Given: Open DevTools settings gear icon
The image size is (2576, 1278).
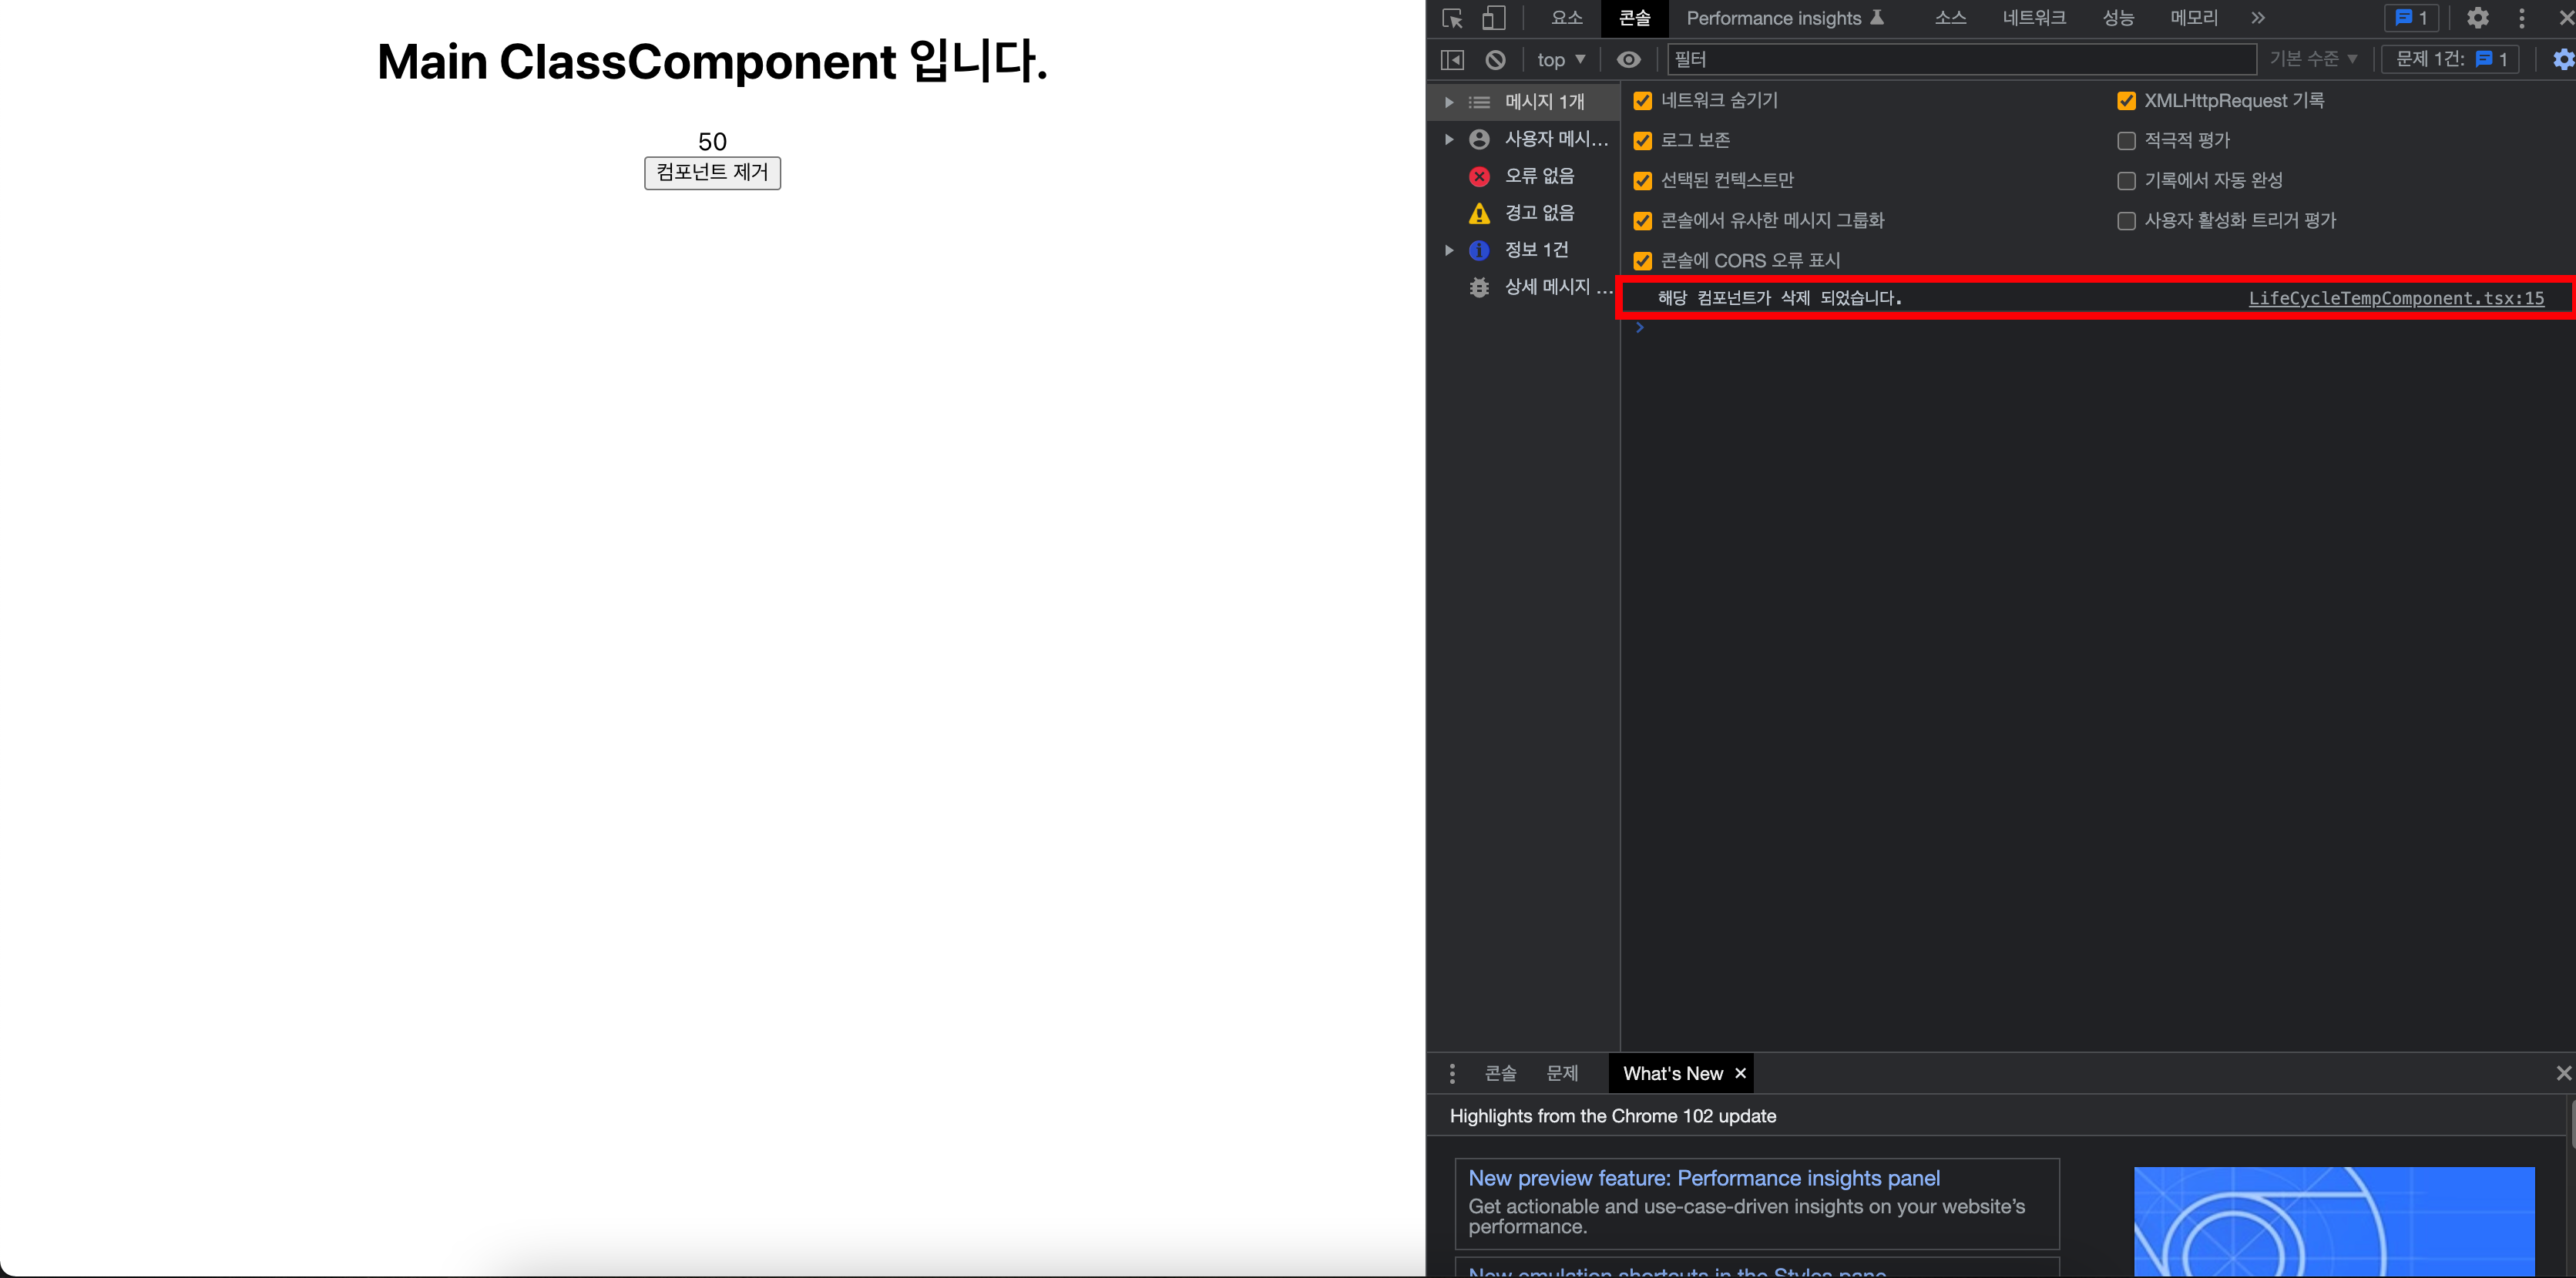Looking at the screenshot, I should point(2477,18).
